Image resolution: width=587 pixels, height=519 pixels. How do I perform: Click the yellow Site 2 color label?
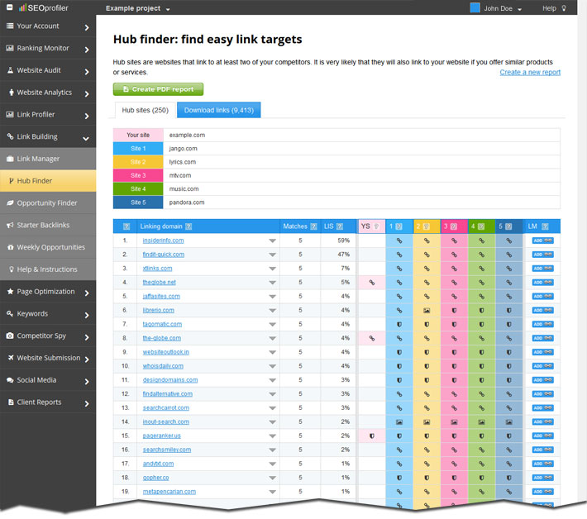(138, 162)
